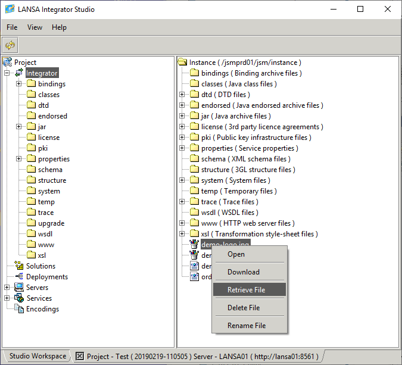Image resolution: width=402 pixels, height=365 pixels.
Task: Click the refresh toolbar icon
Action: [10, 45]
